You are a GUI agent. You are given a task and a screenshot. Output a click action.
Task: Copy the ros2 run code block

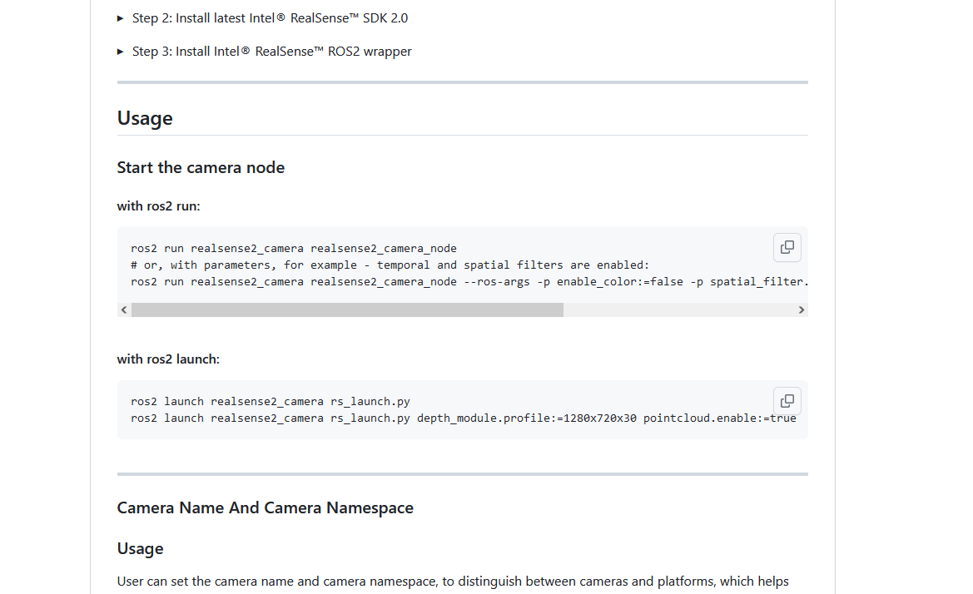tap(787, 247)
